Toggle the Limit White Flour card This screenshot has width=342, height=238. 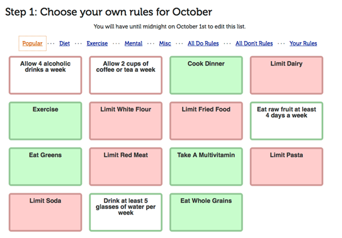pos(125,121)
